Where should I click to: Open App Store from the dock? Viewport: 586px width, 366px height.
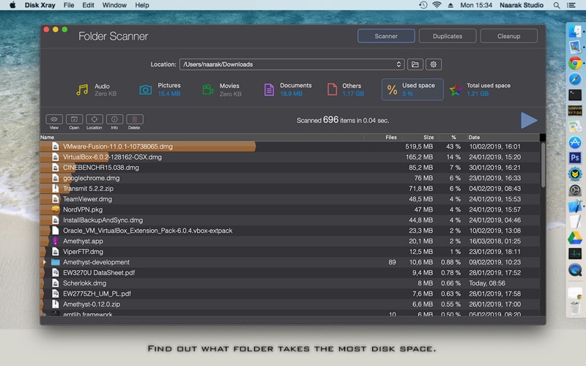click(x=575, y=142)
